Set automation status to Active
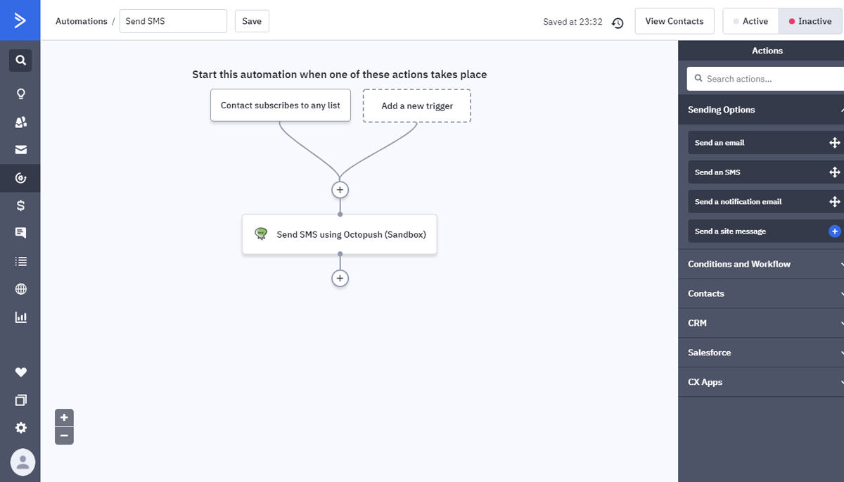The width and height of the screenshot is (844, 482). [x=750, y=21]
